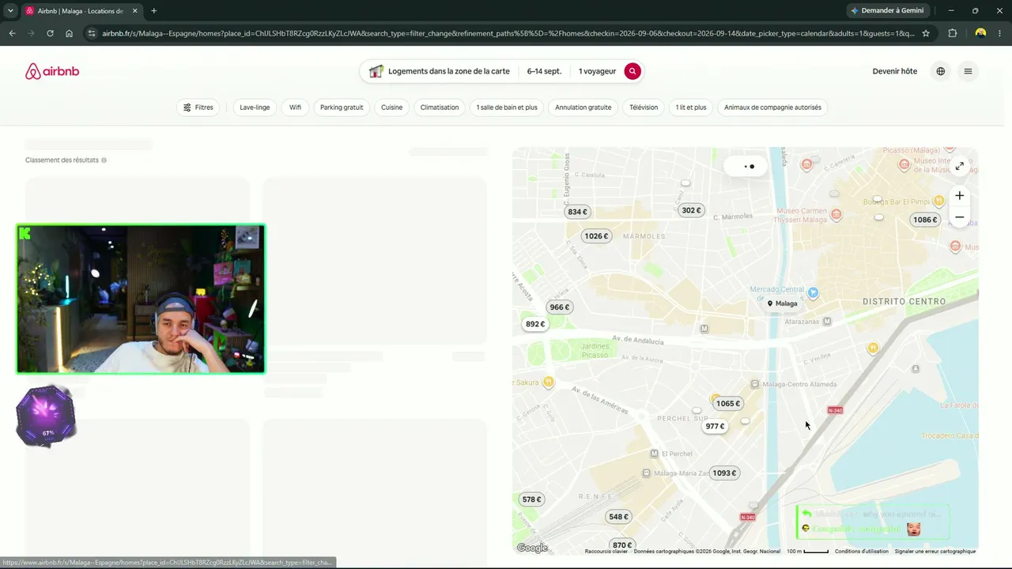The height and width of the screenshot is (569, 1012).
Task: Focus the airbnb.fr address bar URL
Action: click(x=508, y=33)
